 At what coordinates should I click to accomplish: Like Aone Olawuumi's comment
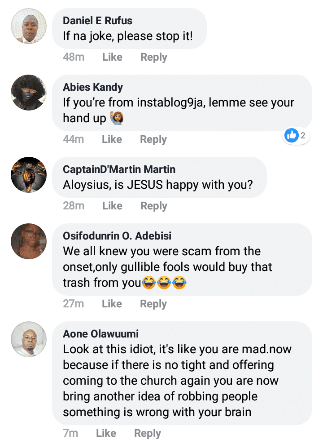106,433
